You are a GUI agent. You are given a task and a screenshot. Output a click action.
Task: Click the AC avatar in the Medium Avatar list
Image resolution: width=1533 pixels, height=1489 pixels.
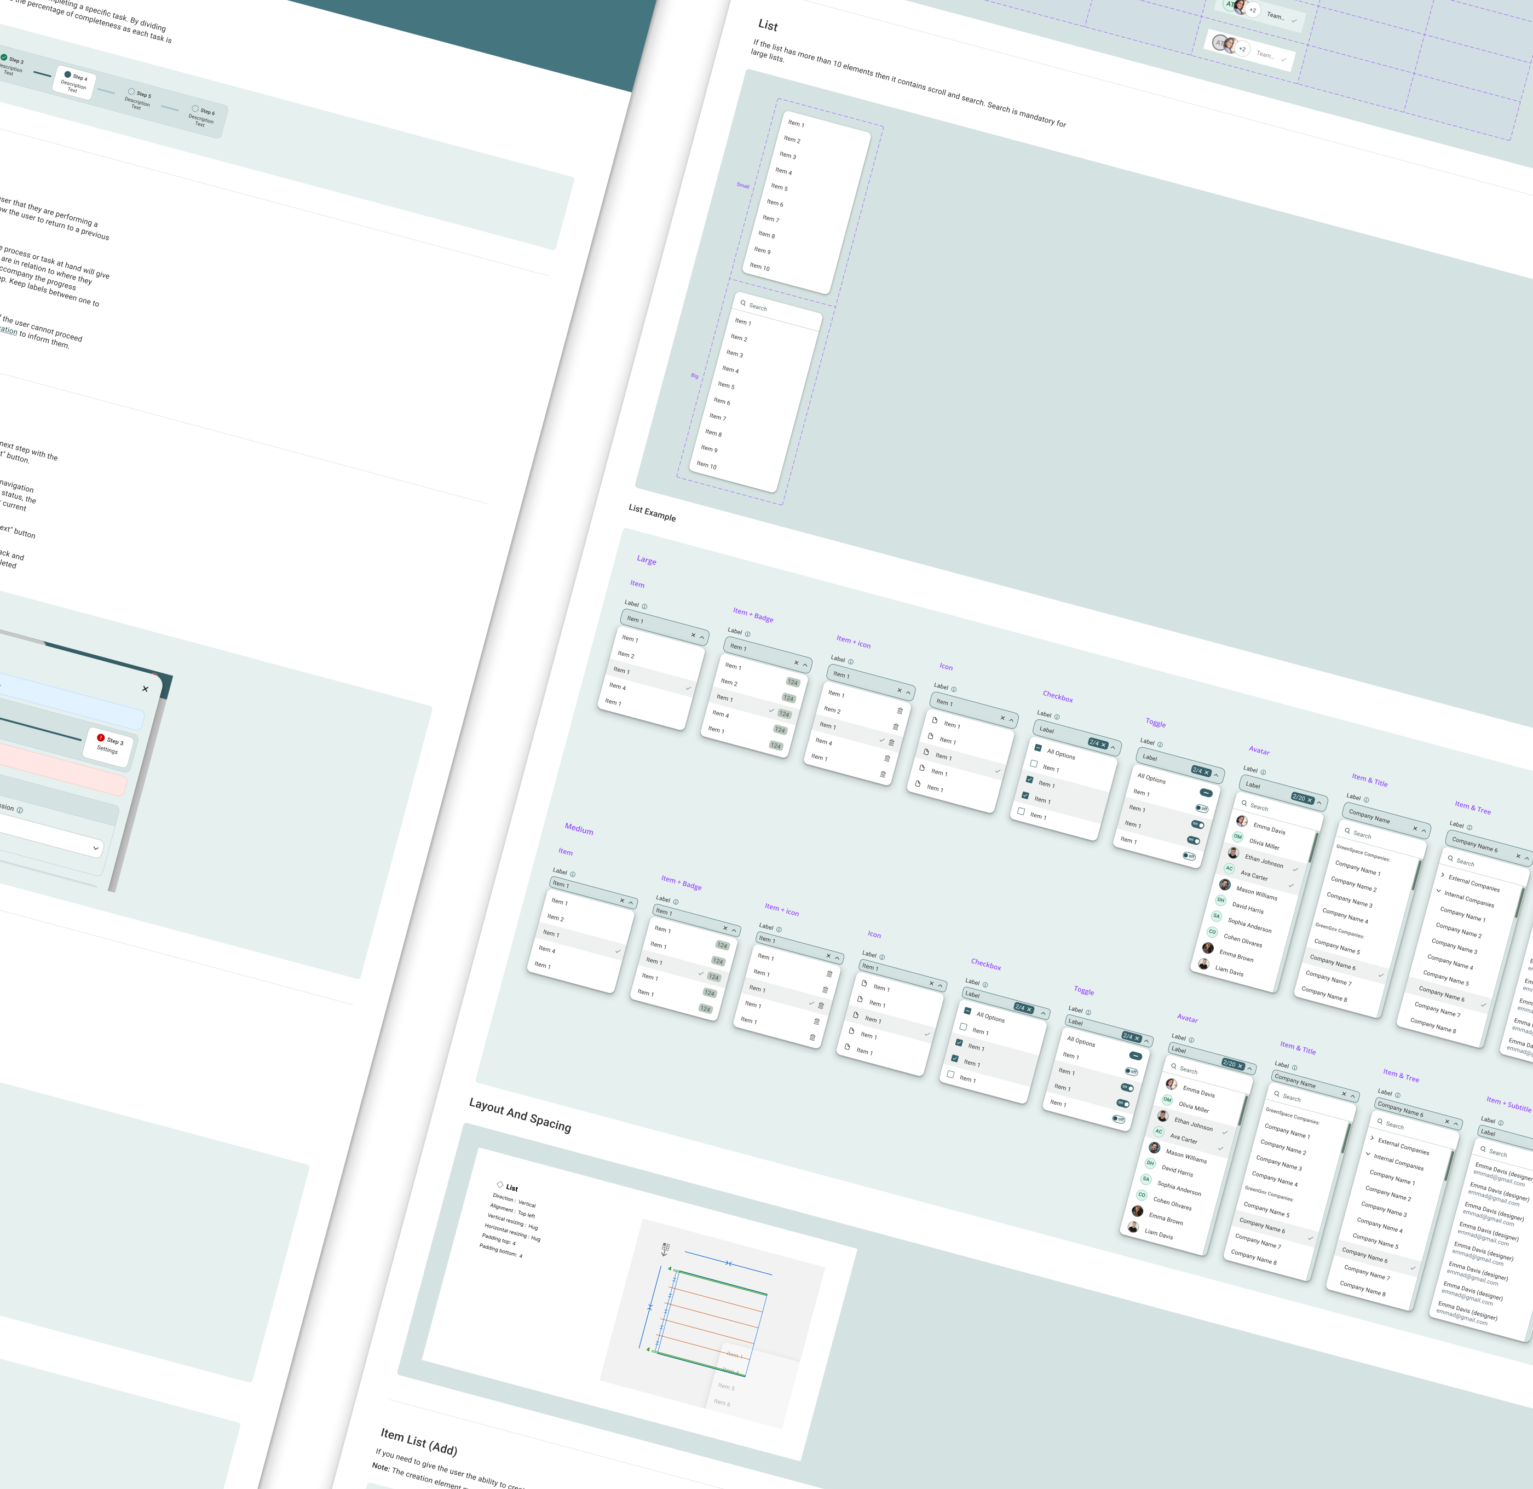coord(1159,1132)
